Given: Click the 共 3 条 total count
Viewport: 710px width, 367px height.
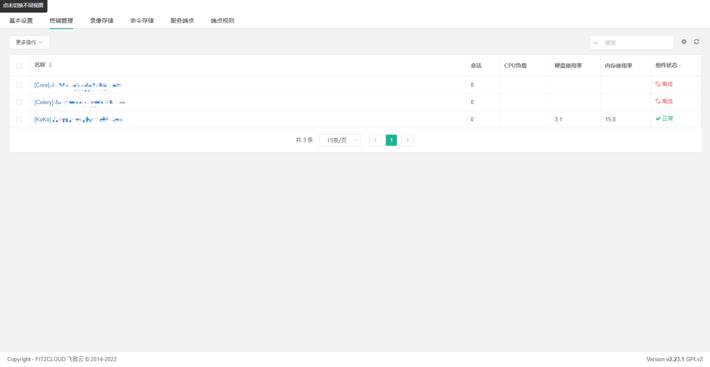Looking at the screenshot, I should click(x=304, y=140).
